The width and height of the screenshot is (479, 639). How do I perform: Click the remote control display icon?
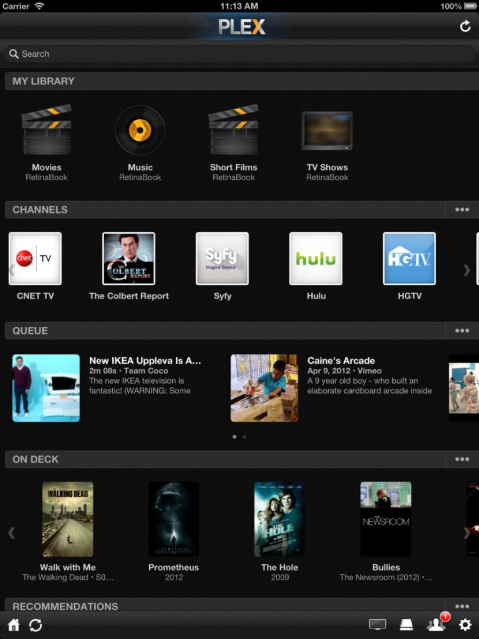(x=377, y=625)
